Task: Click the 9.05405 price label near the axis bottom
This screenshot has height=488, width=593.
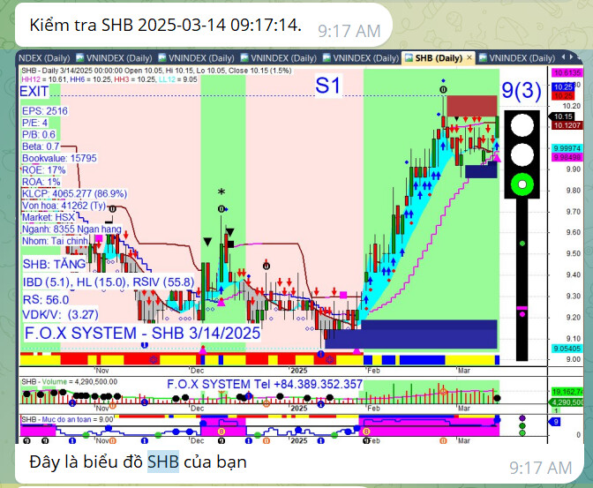Action: click(x=567, y=349)
